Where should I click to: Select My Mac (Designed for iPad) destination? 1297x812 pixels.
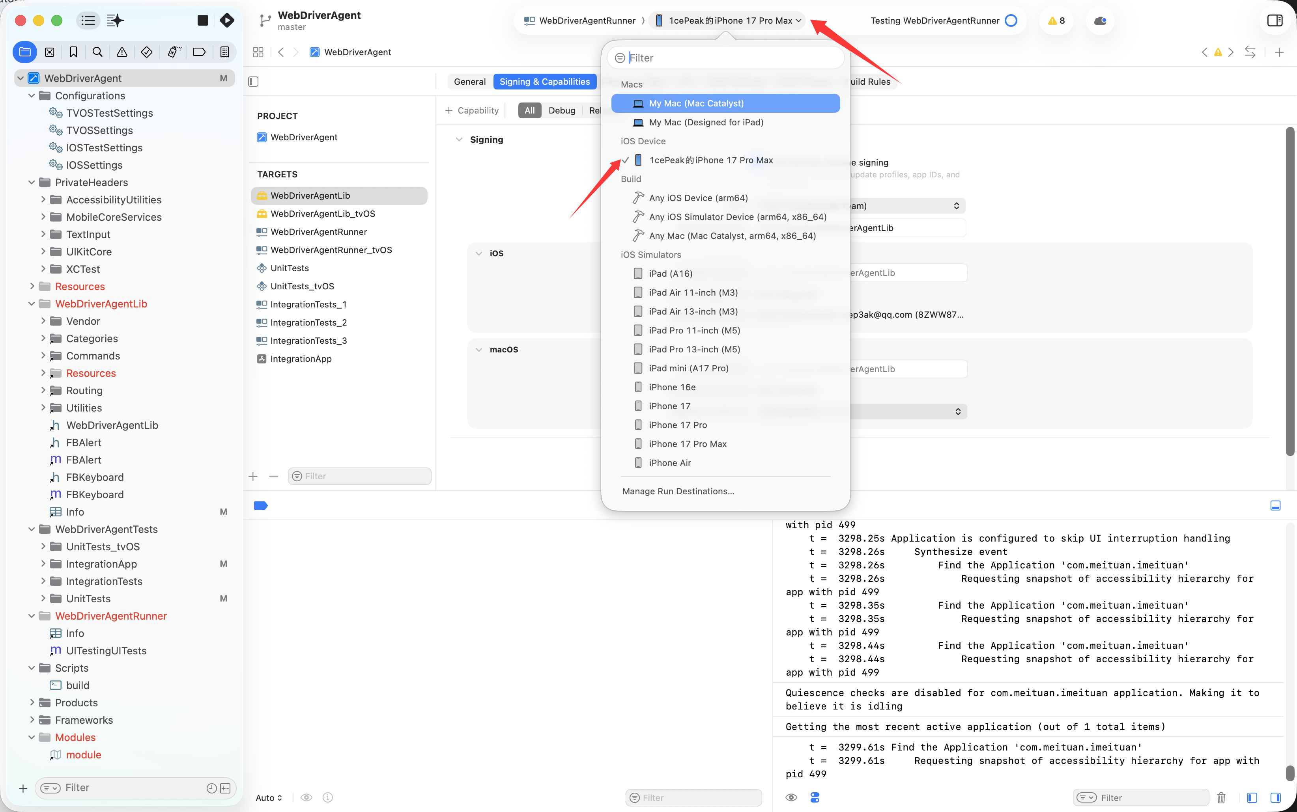(x=705, y=123)
